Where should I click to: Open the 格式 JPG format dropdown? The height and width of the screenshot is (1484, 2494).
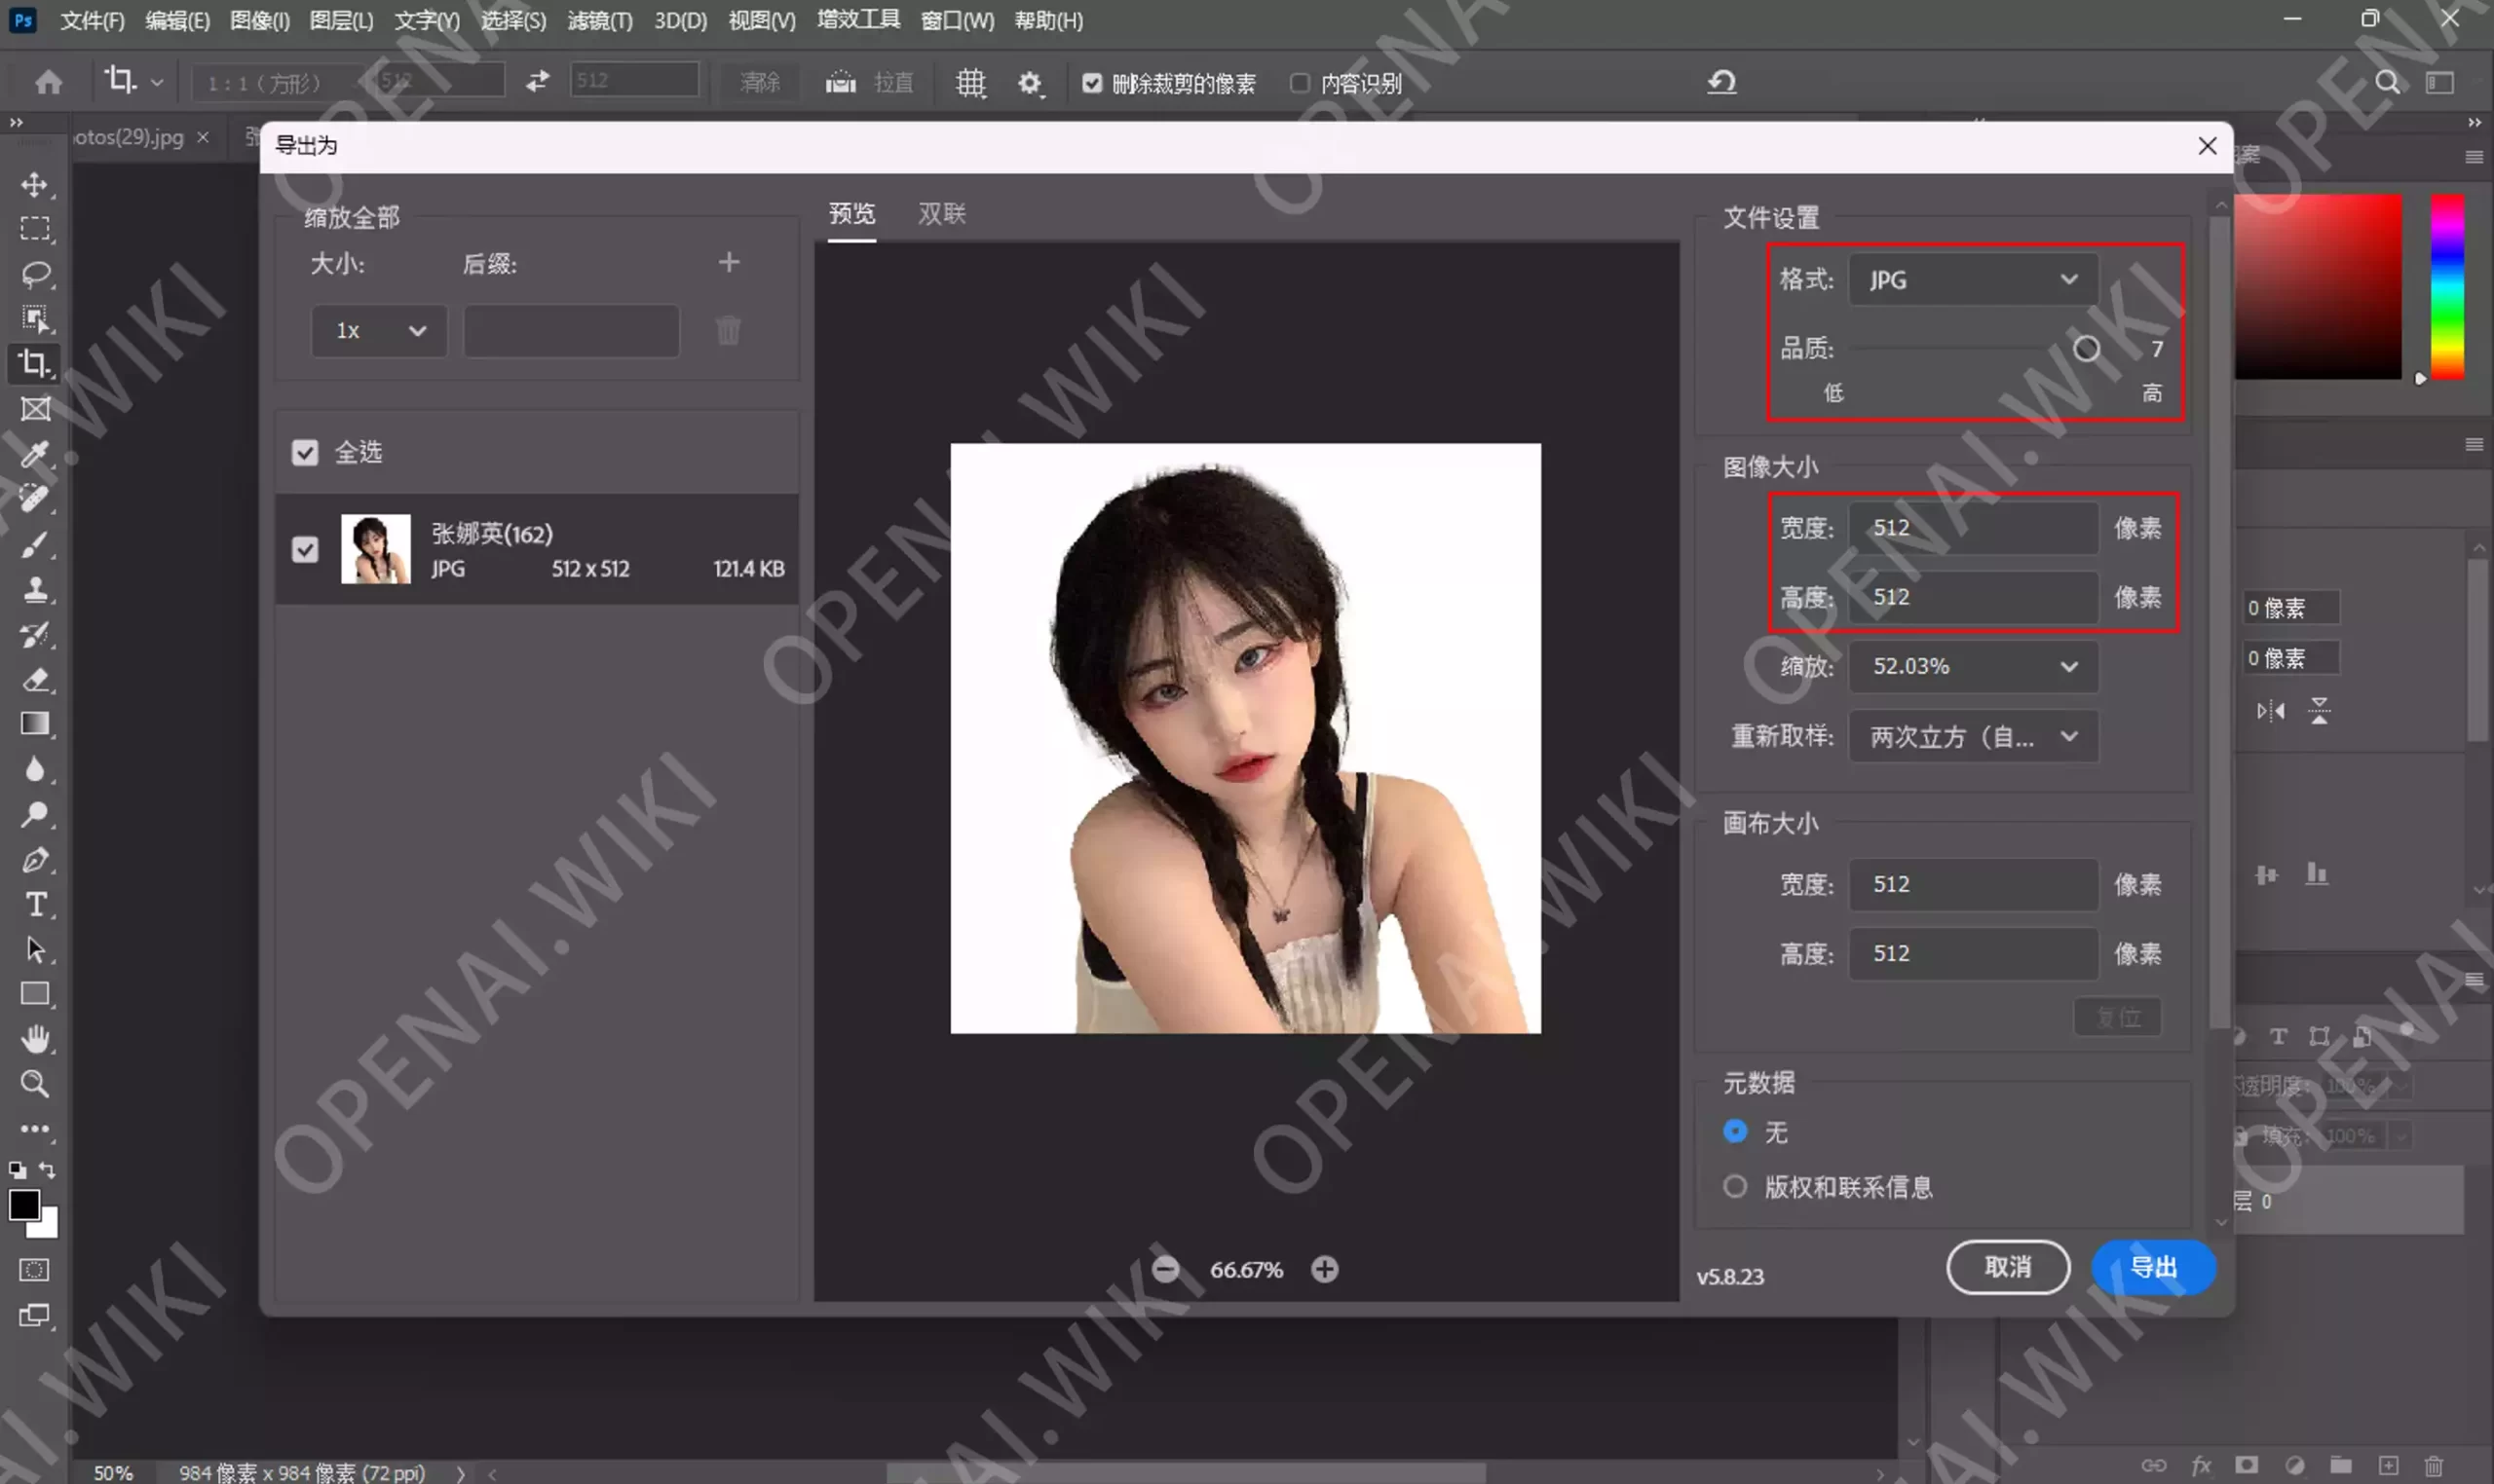[x=1972, y=280]
